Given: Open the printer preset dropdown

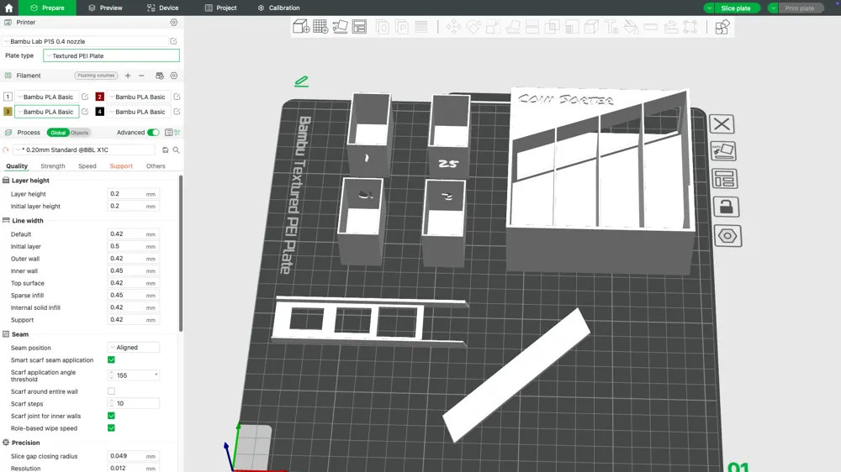Looking at the screenshot, I should (84, 41).
